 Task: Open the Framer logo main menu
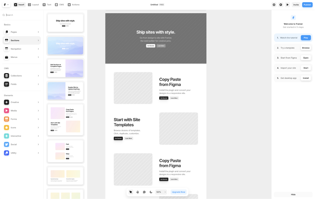6,5
